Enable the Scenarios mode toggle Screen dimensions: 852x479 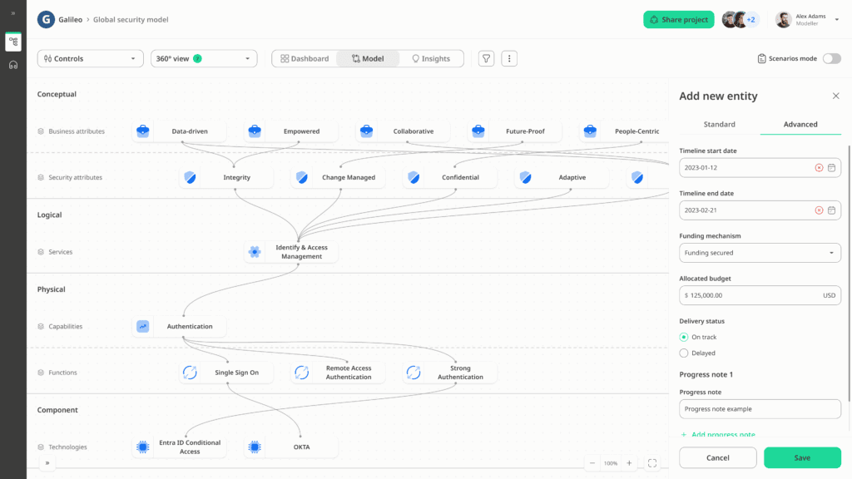pos(831,59)
